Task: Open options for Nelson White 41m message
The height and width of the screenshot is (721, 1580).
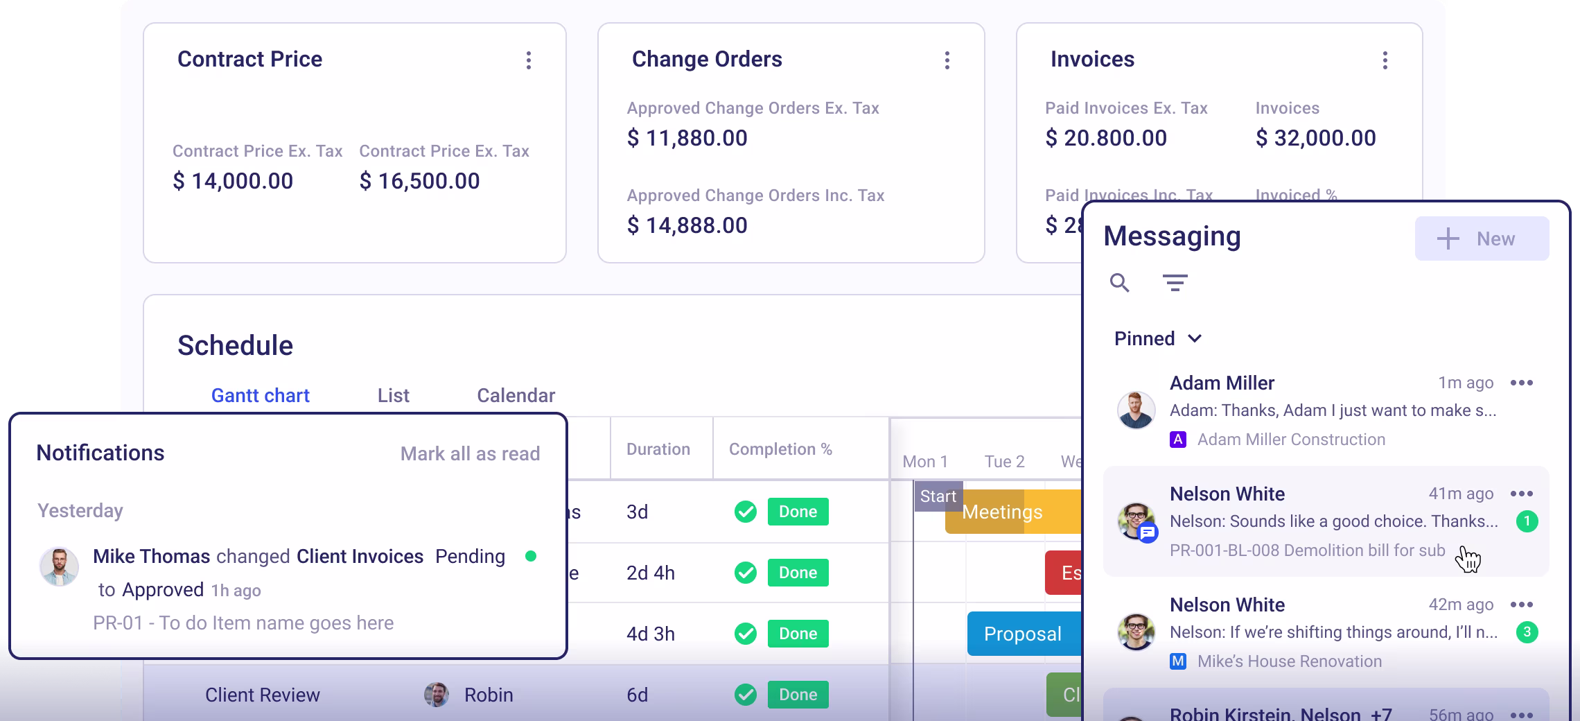Action: point(1522,494)
